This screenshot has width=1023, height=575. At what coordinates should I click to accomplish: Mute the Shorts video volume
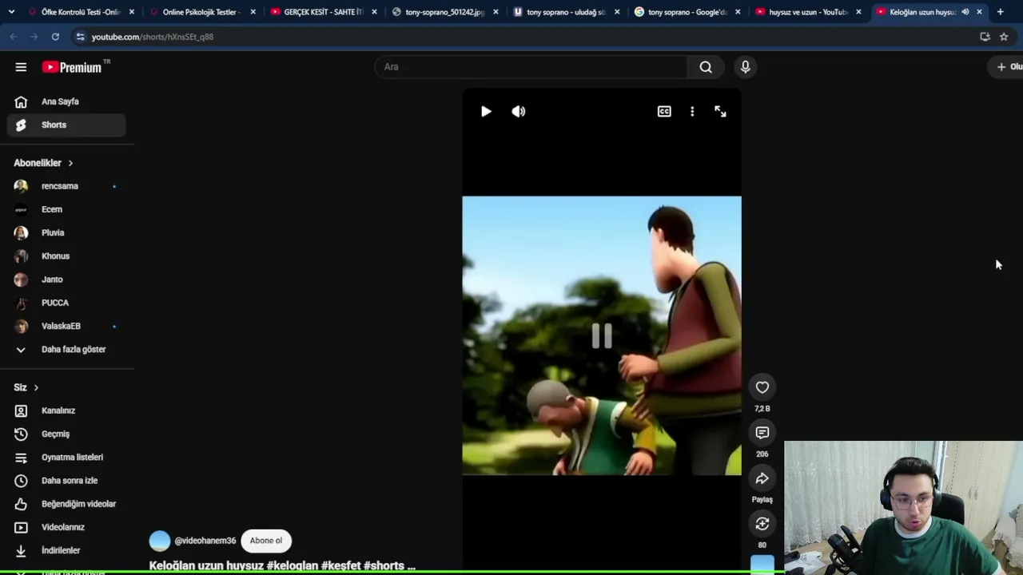point(519,112)
